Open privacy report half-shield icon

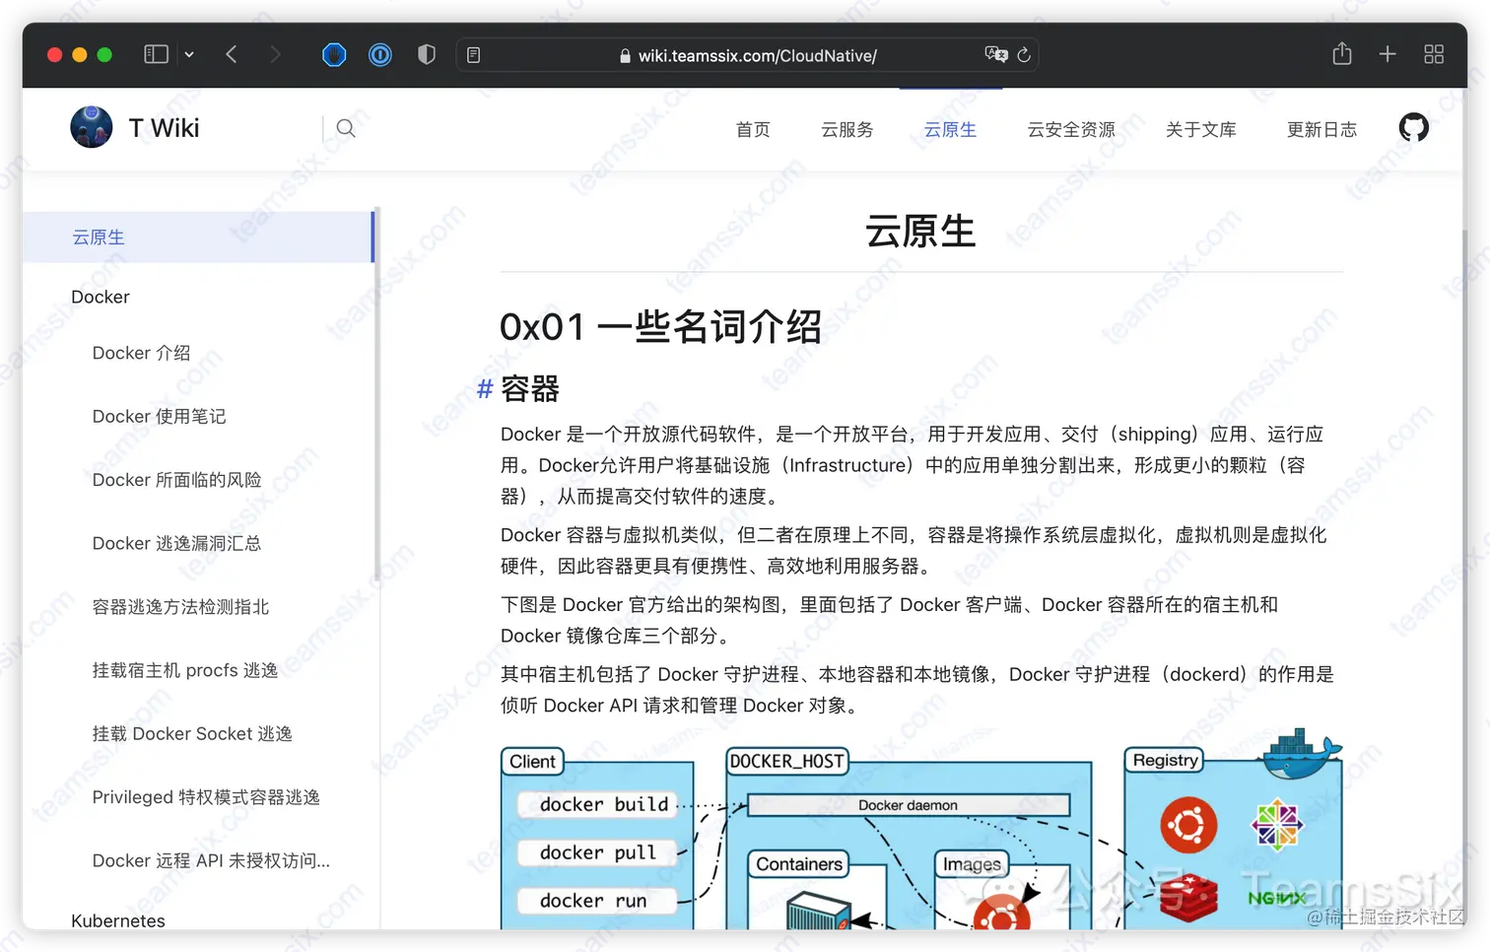(427, 54)
